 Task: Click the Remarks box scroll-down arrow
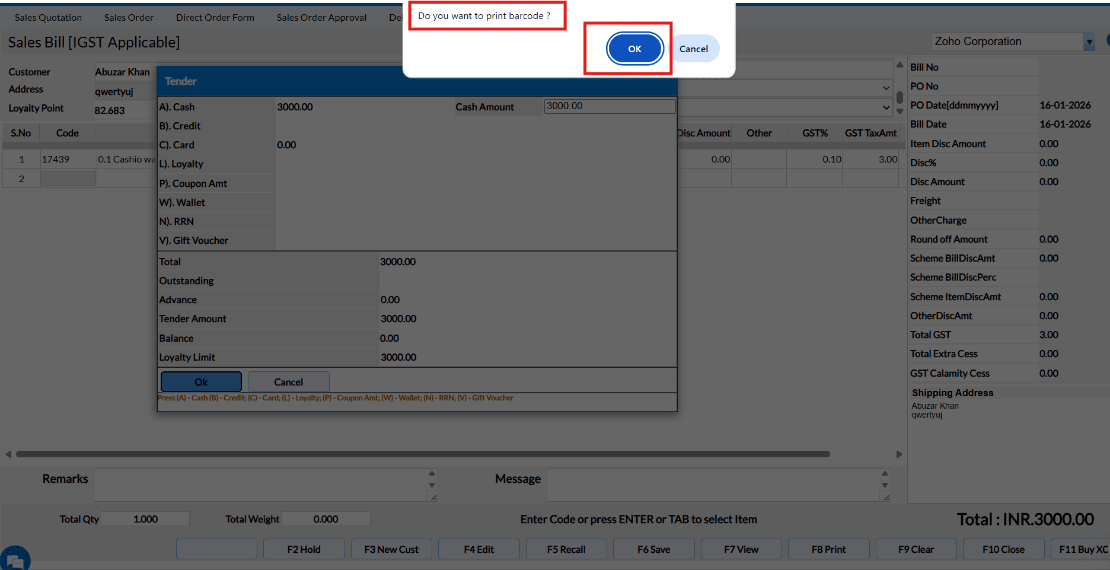(432, 485)
